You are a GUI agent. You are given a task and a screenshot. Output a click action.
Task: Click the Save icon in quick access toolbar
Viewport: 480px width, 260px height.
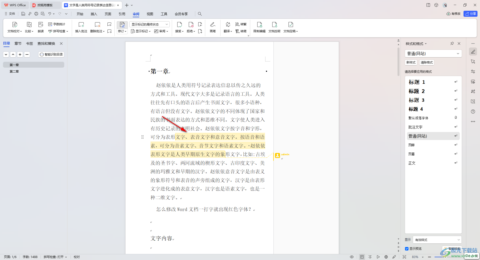click(23, 14)
